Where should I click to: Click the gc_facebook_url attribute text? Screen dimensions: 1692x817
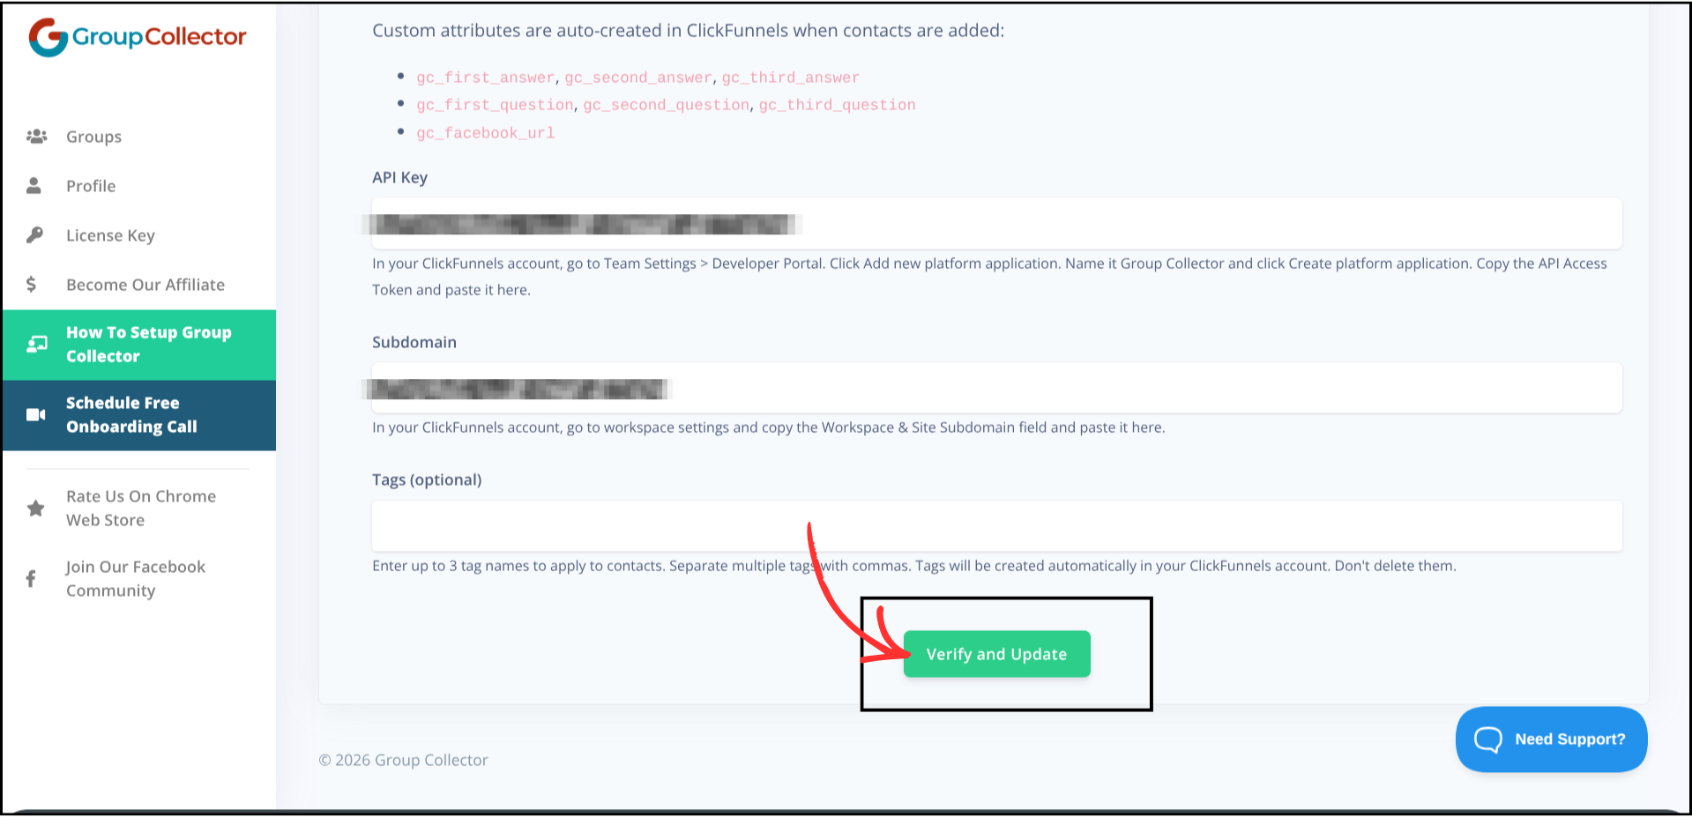click(485, 132)
